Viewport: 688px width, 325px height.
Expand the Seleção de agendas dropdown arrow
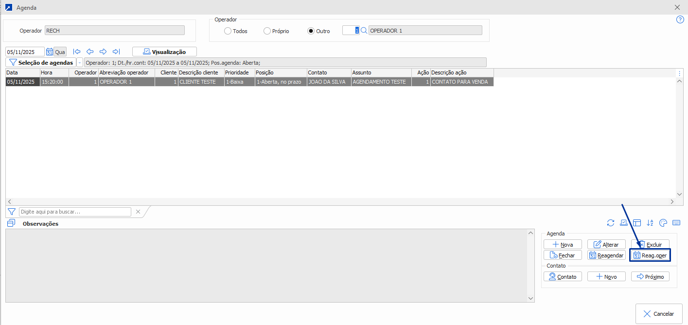(x=80, y=63)
